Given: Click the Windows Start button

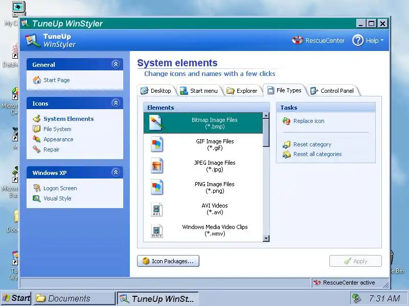Looking at the screenshot, I should tap(16, 298).
